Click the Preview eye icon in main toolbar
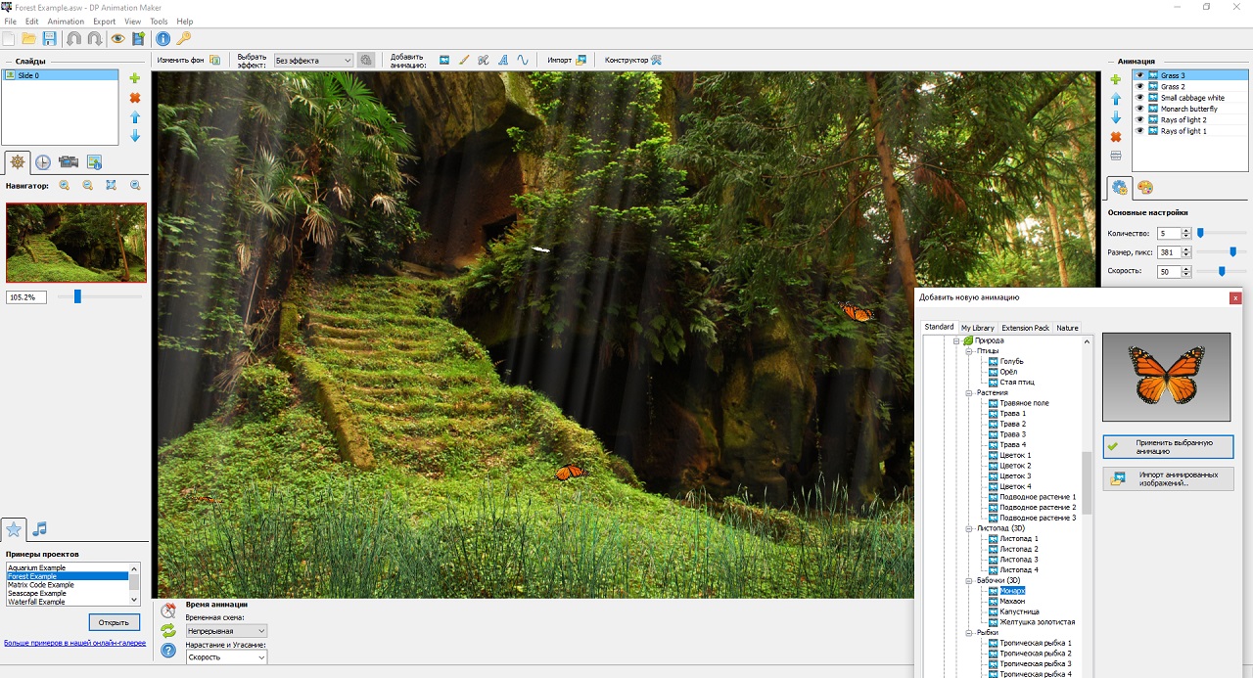The width and height of the screenshot is (1253, 678). click(x=117, y=39)
